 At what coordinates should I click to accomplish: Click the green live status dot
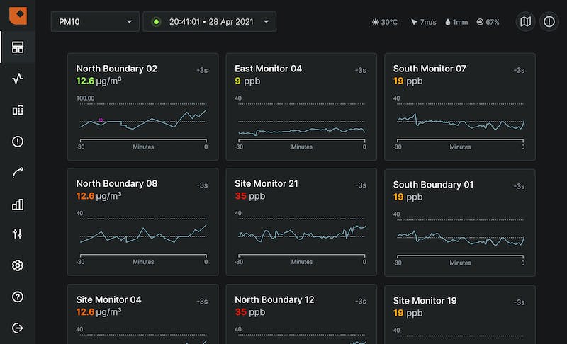[x=156, y=22]
